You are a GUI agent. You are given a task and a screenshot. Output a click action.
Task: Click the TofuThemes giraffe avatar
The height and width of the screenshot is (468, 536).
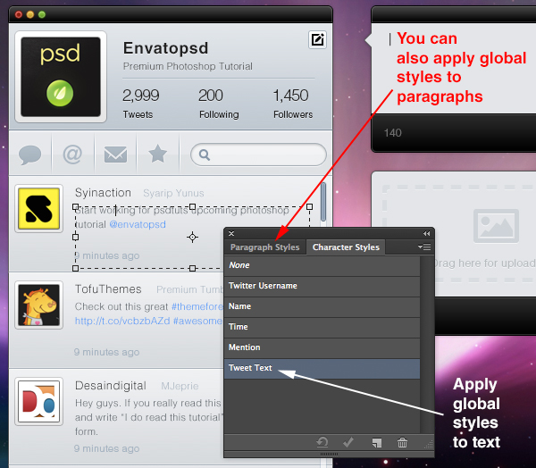point(39,305)
